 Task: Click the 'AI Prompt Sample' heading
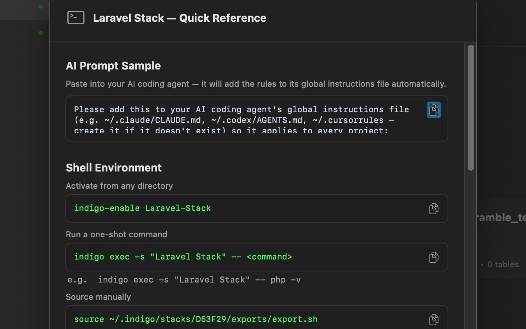click(113, 66)
